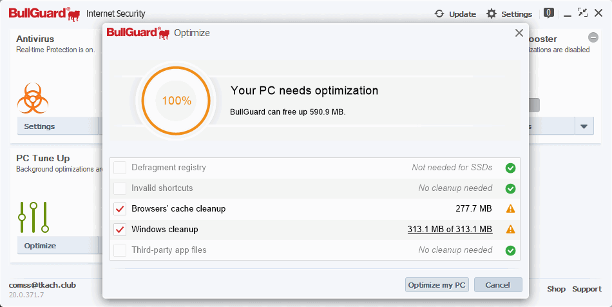This screenshot has width=612, height=307.
Task: Uncheck Windows cleanup checkbox
Action: [x=120, y=230]
